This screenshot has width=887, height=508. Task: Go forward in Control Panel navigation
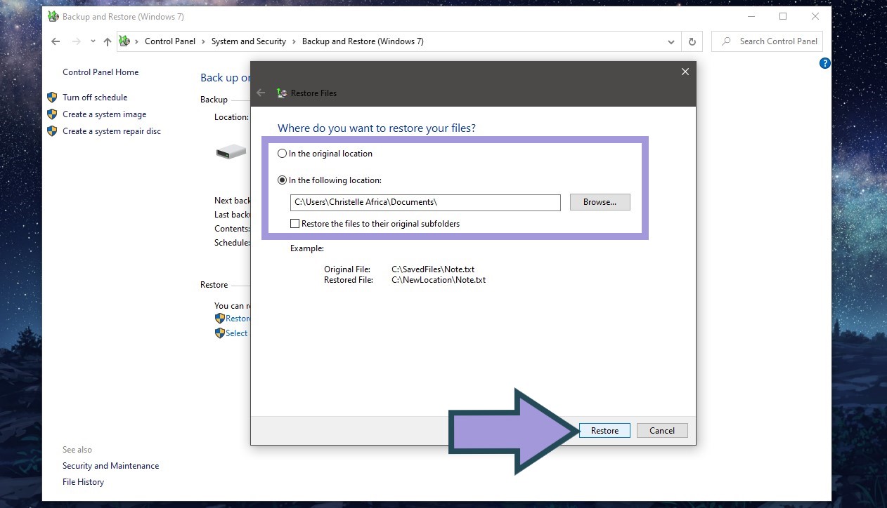click(77, 41)
